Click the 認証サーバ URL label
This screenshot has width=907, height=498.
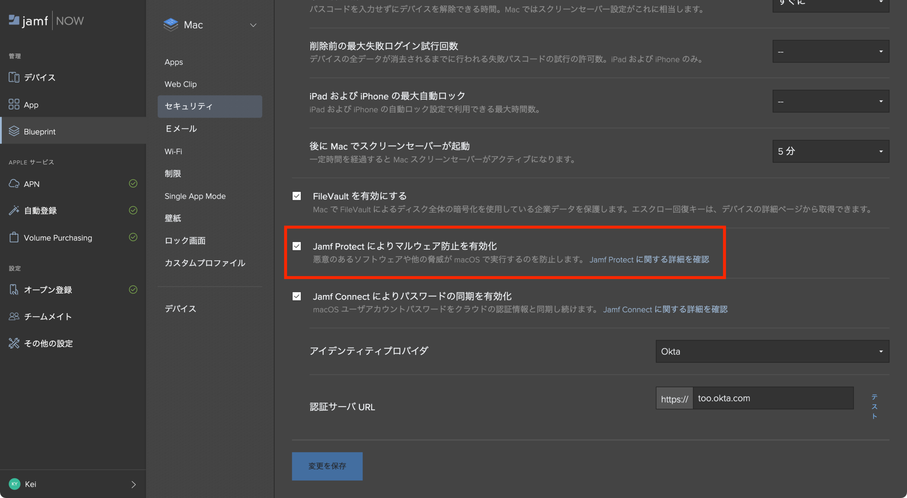[342, 407]
